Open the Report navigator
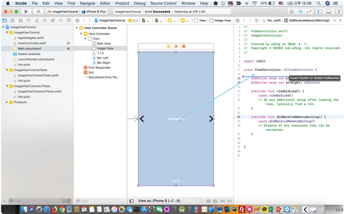This screenshot has width=344, height=214. [x=69, y=20]
